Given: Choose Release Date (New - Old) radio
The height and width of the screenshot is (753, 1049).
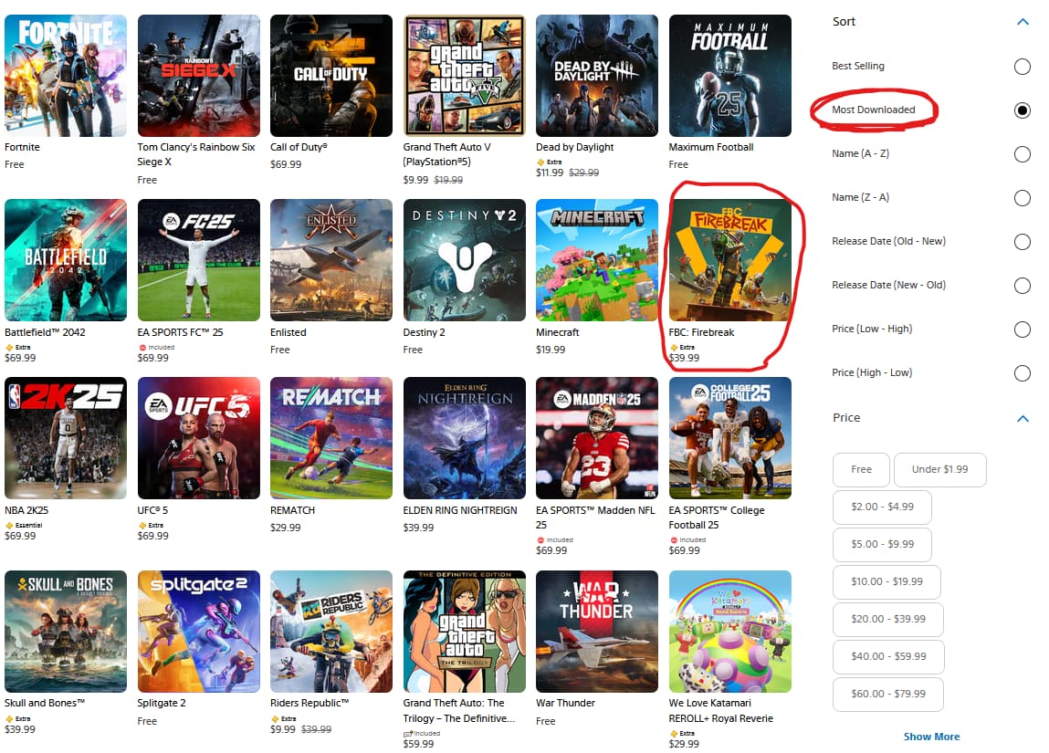Looking at the screenshot, I should tap(1022, 286).
